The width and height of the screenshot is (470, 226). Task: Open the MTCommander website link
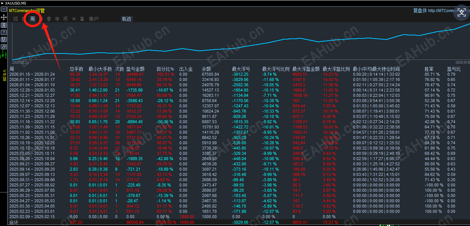point(442,11)
